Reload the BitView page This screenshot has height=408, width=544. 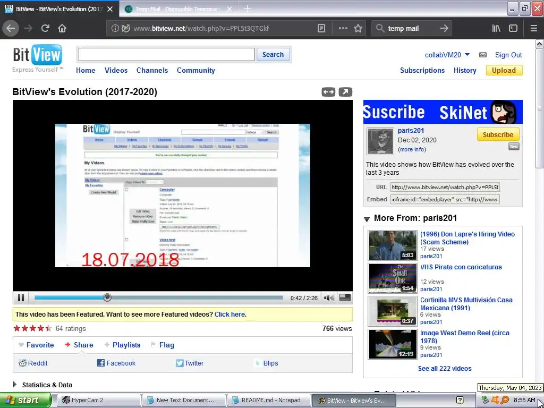[45, 28]
